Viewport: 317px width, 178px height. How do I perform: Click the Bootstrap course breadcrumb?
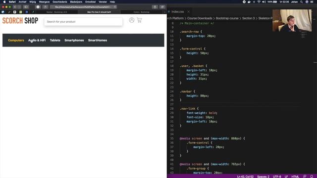[227, 18]
